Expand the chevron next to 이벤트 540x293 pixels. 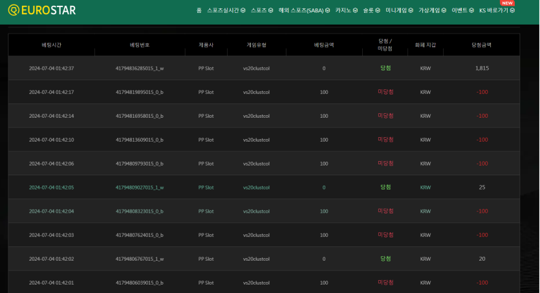pyautogui.click(x=471, y=10)
